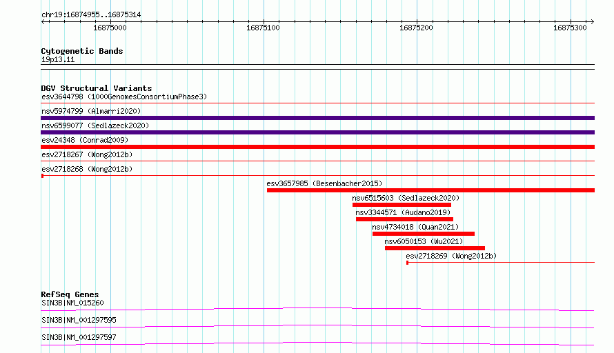The width and height of the screenshot is (614, 353).
Task: Open the nsv5974799 (Almarri2020) label
Action: coord(91,111)
